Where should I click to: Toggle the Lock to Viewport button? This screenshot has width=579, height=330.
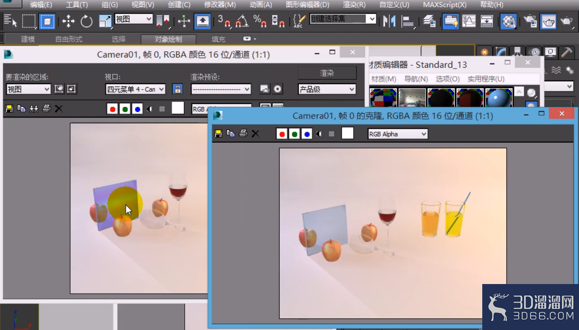pyautogui.click(x=178, y=89)
